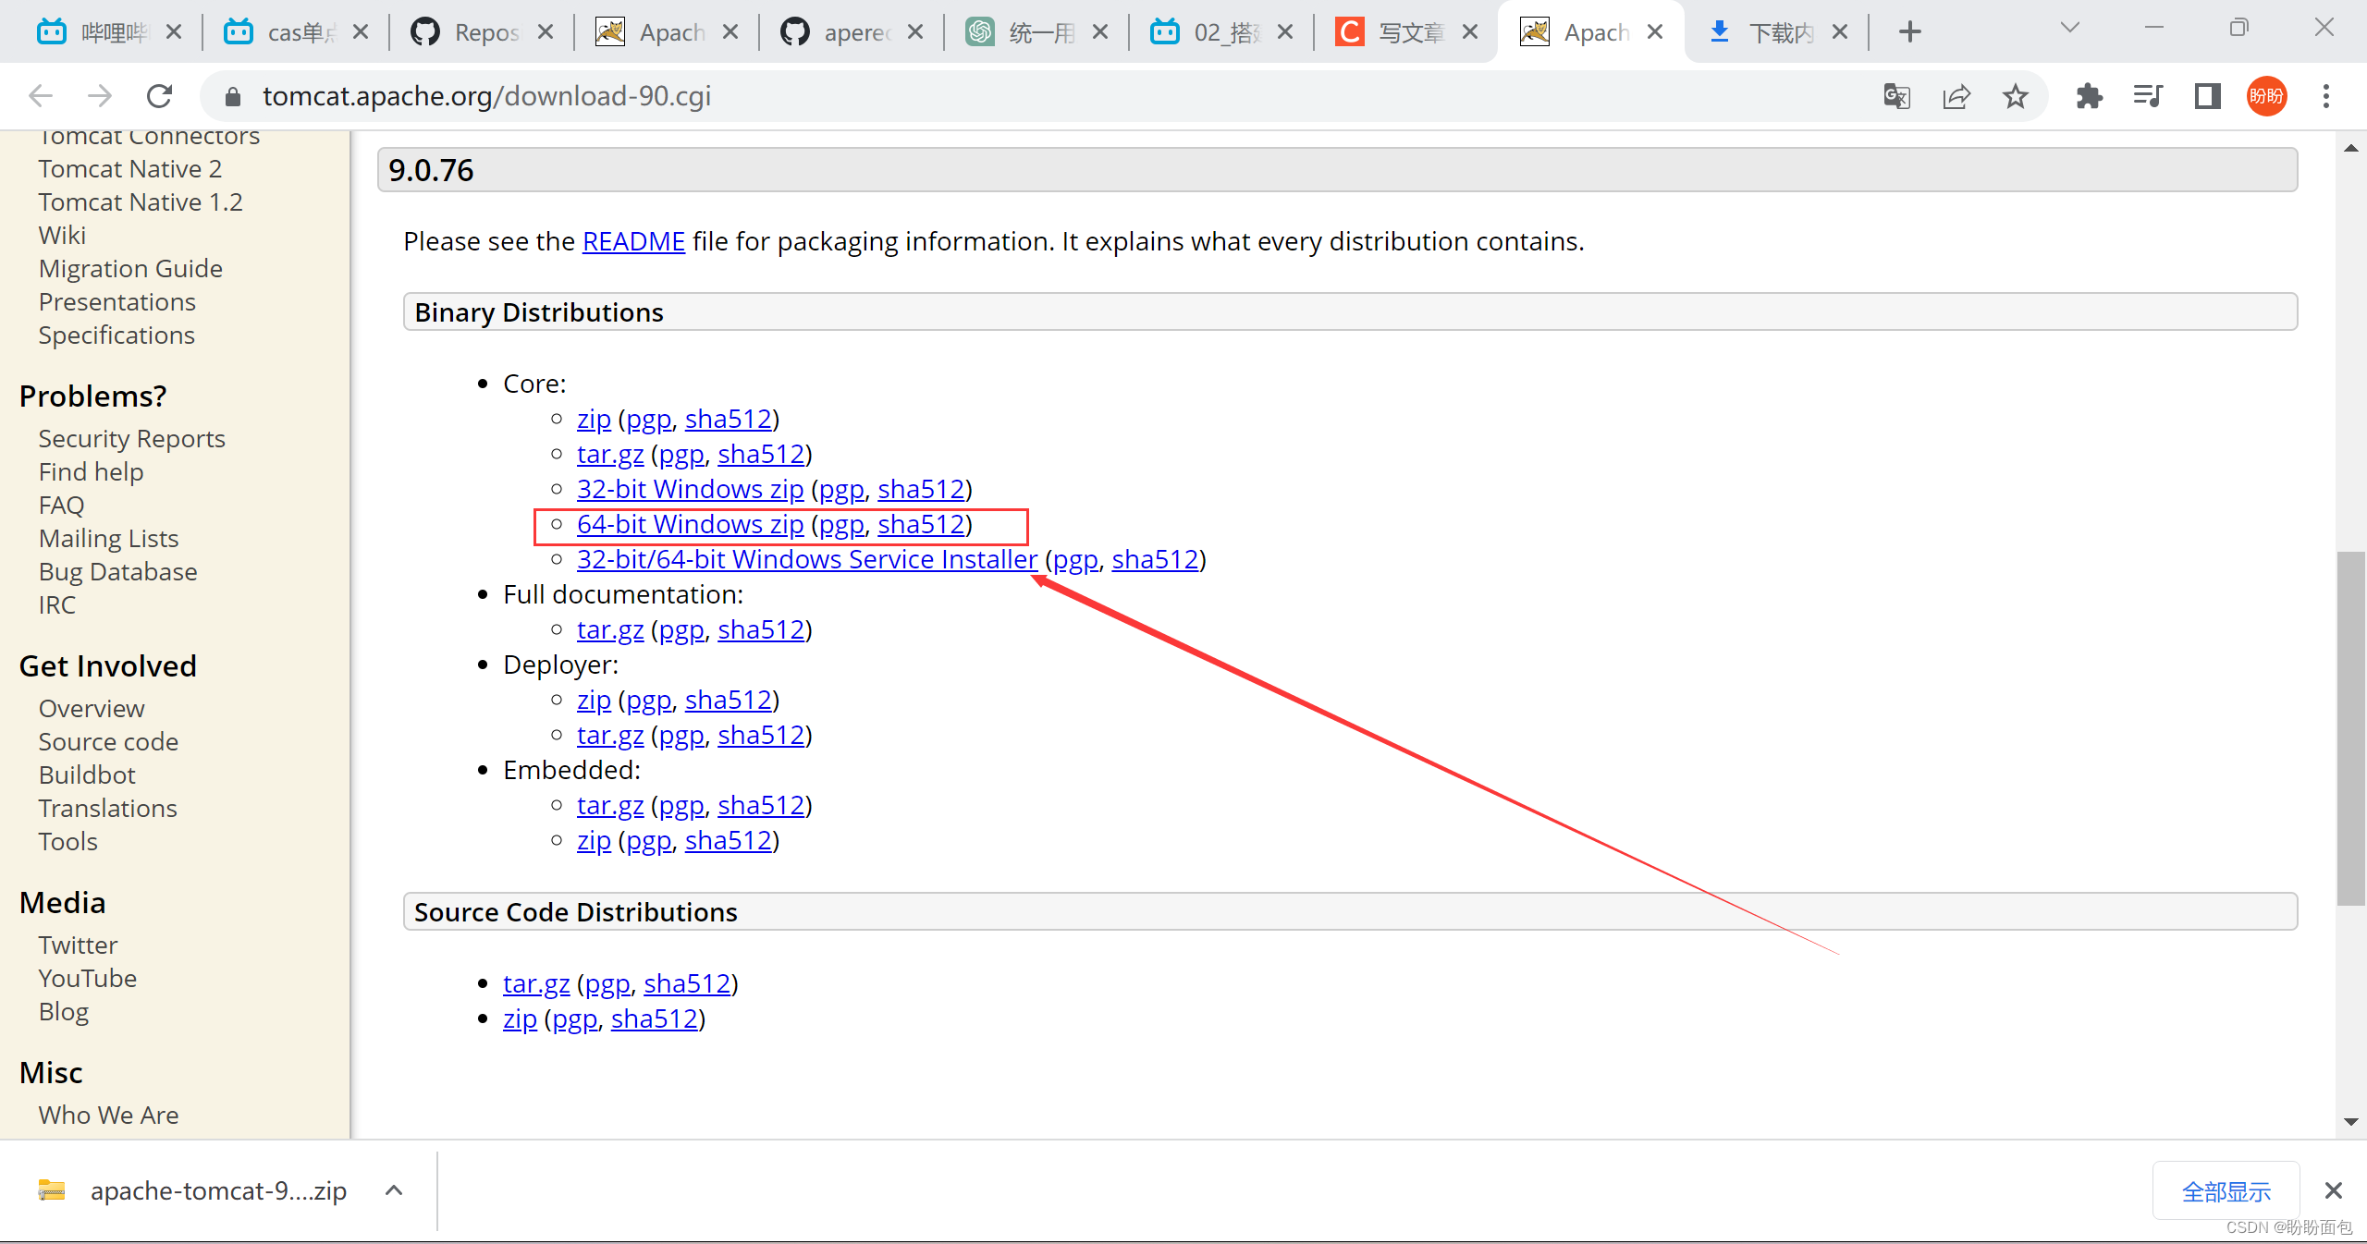The image size is (2367, 1244).
Task: Click the address bar URL field
Action: click(x=1017, y=96)
